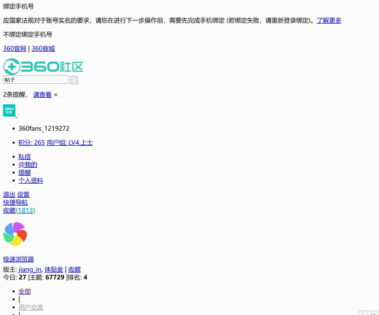Screen dimensions: 379x315
Task: Click 请查看 to view reminders
Action: click(42, 95)
